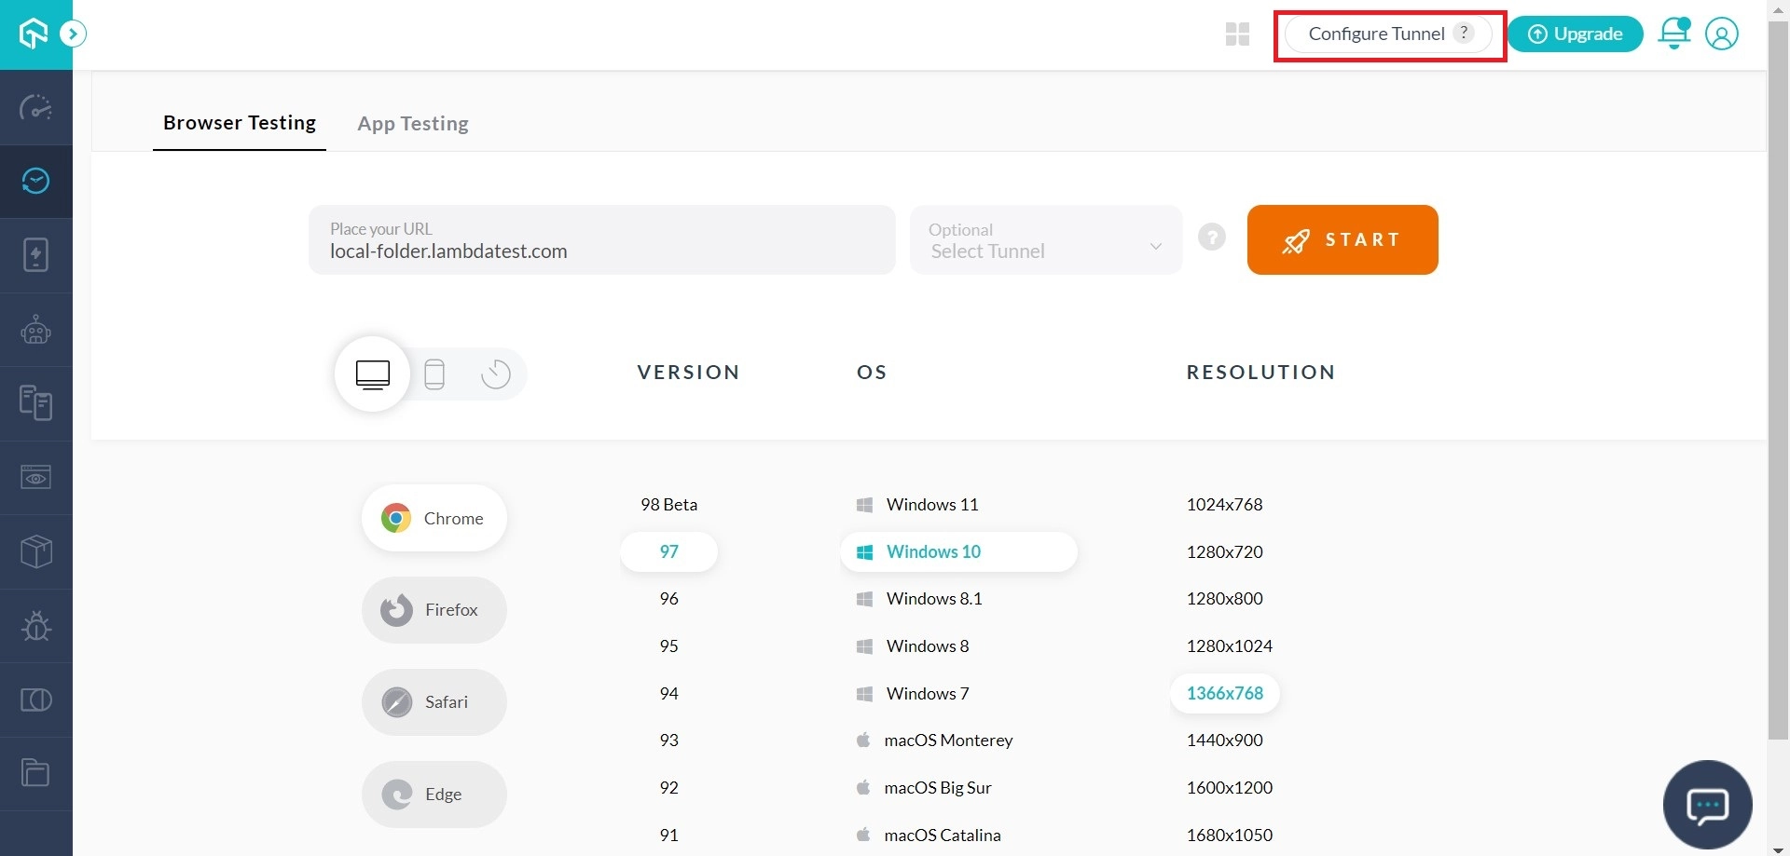1790x856 pixels.
Task: Open the Automation robot icon in sidebar
Action: pos(35,330)
